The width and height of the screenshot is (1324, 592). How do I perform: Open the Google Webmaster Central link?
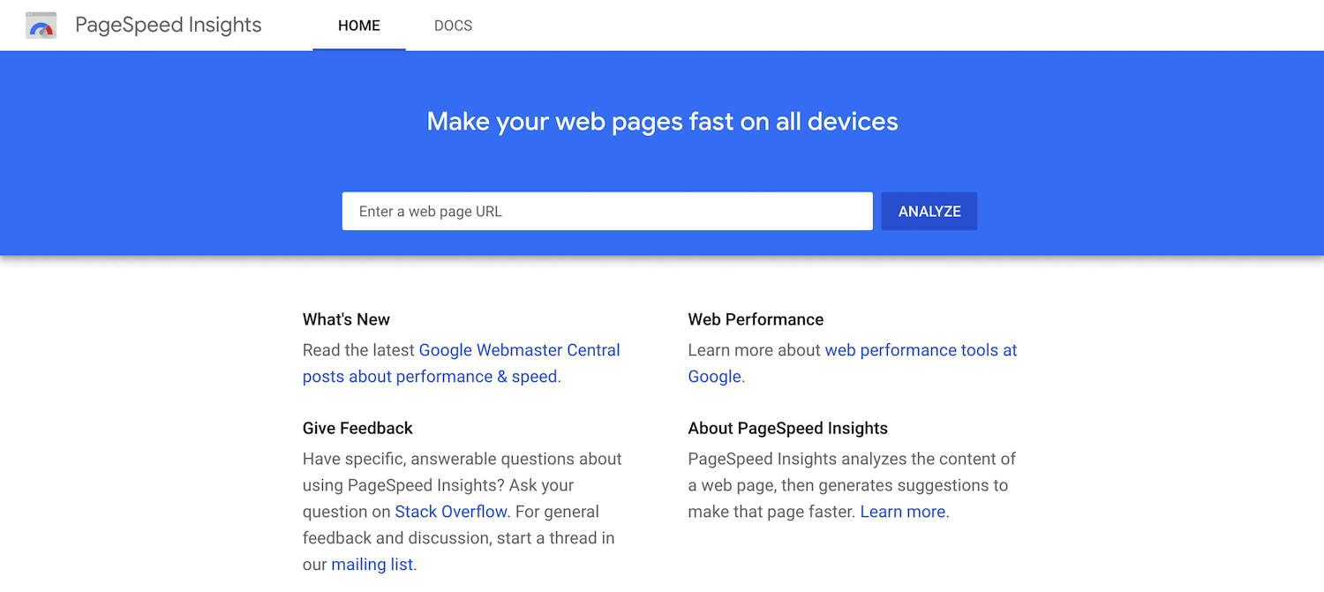click(519, 350)
